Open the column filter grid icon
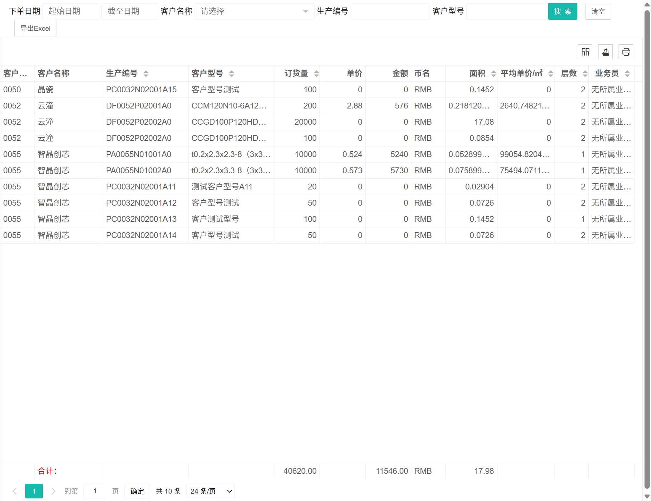The image size is (651, 501). [x=585, y=52]
